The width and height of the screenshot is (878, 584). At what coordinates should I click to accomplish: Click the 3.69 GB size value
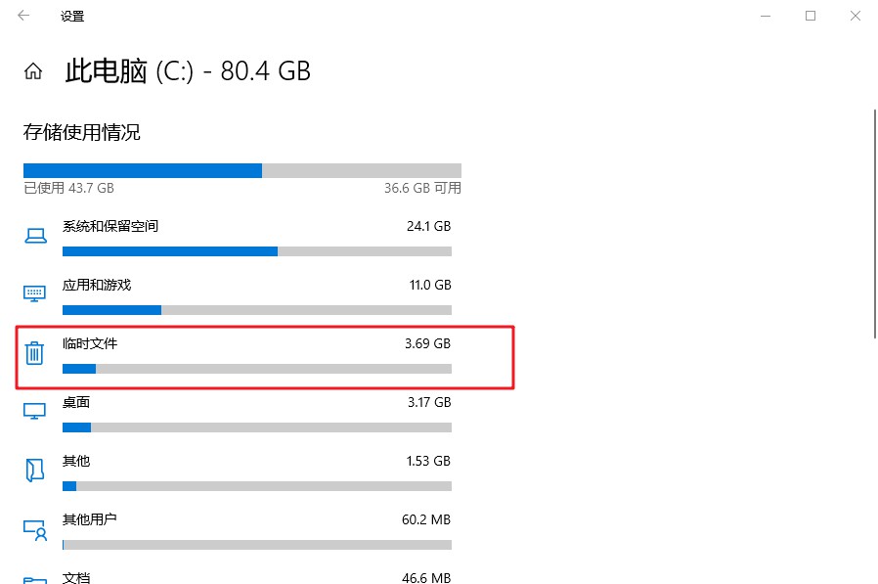pos(427,343)
